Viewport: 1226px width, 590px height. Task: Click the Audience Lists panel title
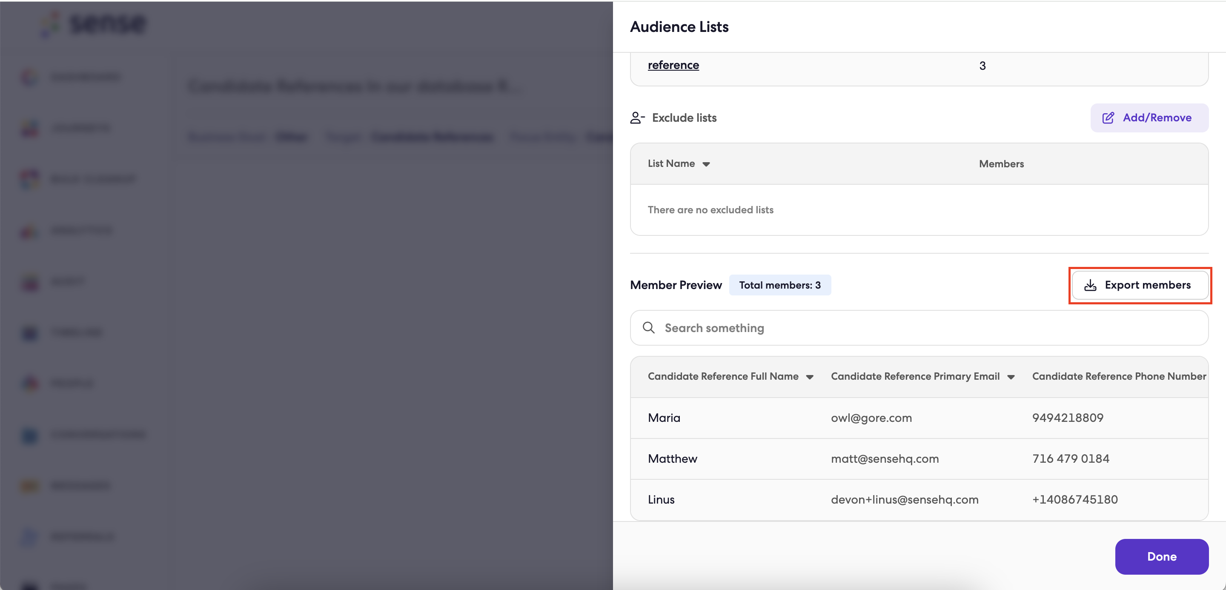coord(679,27)
